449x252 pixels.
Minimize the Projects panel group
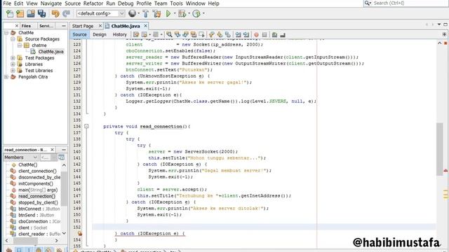point(64,26)
